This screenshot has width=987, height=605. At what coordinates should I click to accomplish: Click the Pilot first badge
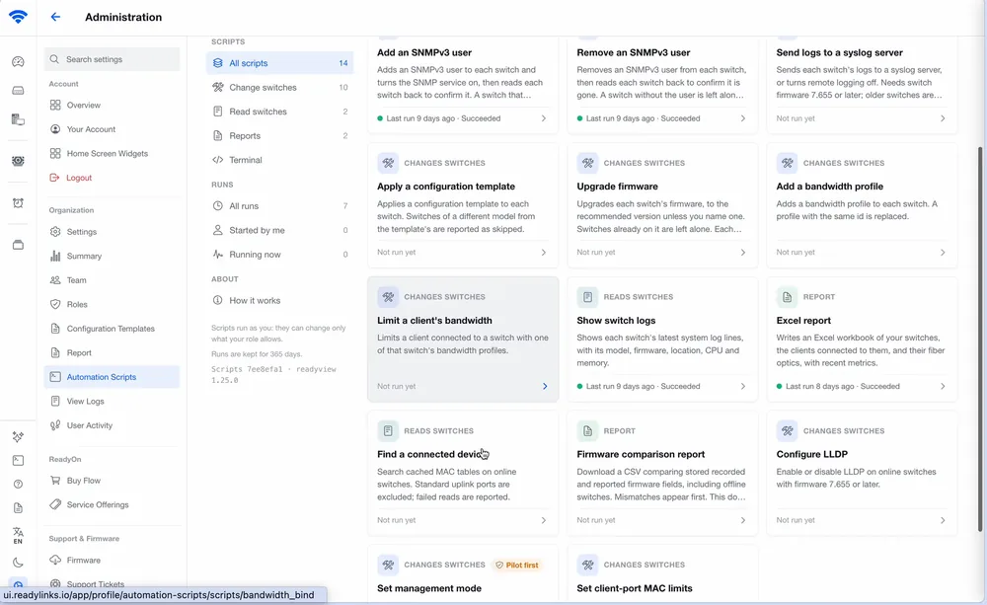tap(517, 566)
